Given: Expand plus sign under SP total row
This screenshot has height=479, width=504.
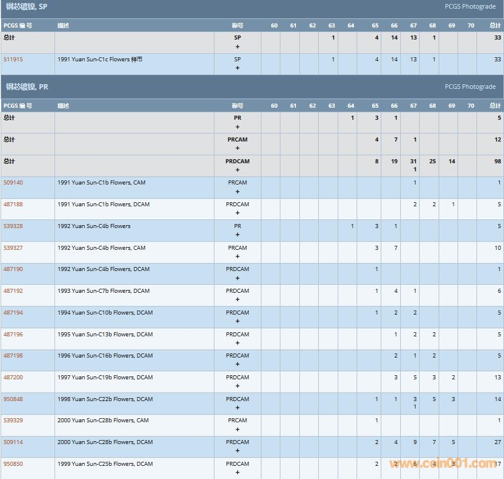Looking at the screenshot, I should coord(237,46).
